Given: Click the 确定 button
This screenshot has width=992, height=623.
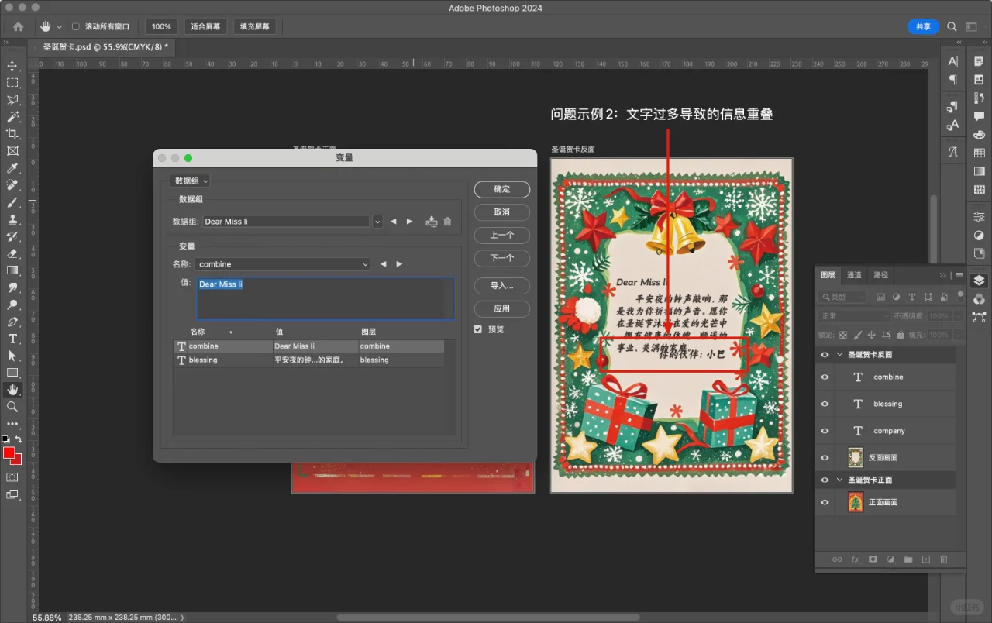Looking at the screenshot, I should click(x=502, y=189).
